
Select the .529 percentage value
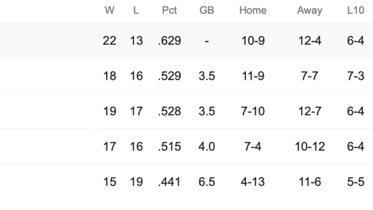point(169,76)
